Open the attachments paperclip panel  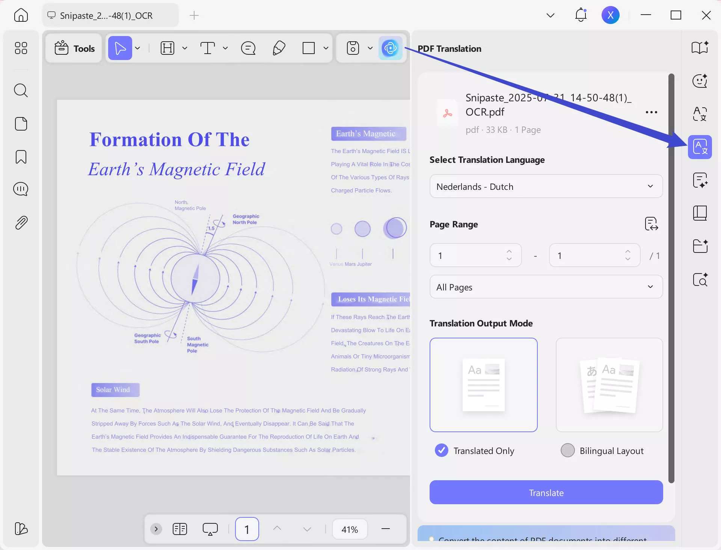click(x=21, y=223)
